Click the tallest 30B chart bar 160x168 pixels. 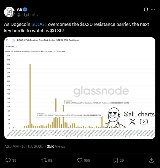(30, 96)
